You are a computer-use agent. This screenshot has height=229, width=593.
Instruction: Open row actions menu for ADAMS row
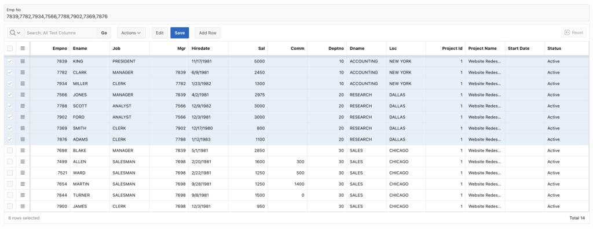[23, 139]
